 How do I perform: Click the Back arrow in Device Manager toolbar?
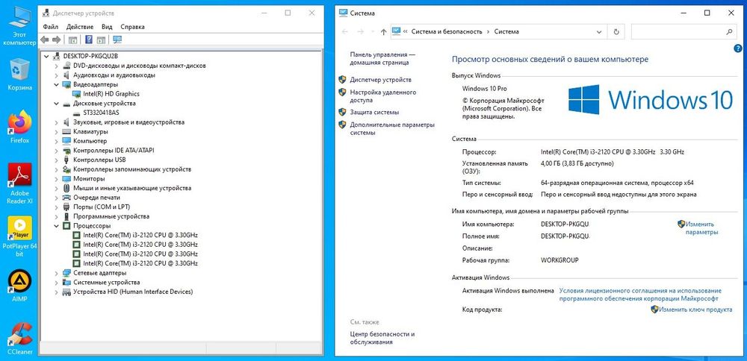(45, 40)
